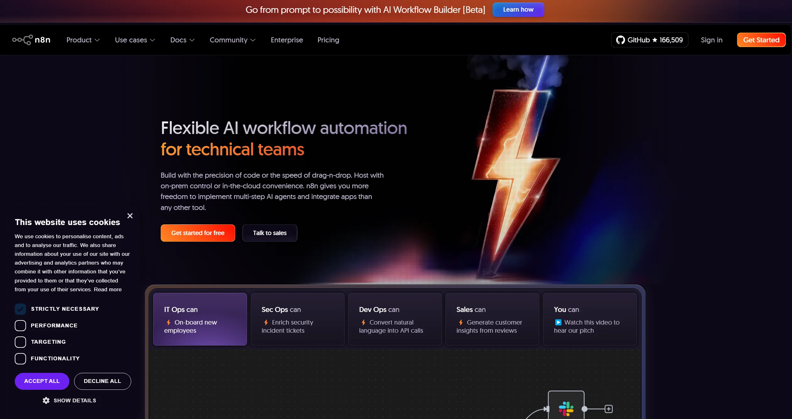Click the plus add-node icon

(609, 409)
